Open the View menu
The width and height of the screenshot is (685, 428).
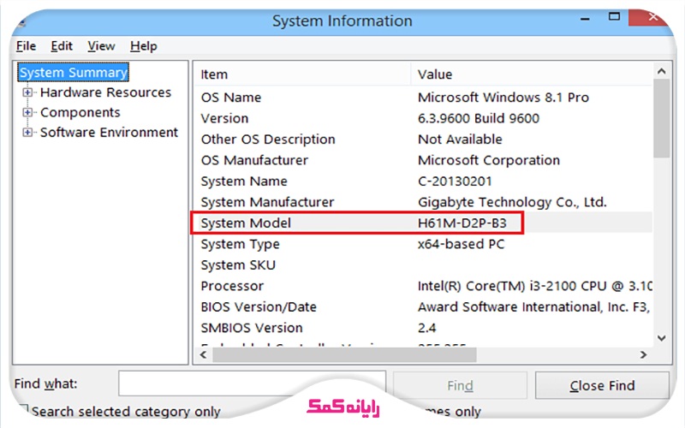pos(101,46)
